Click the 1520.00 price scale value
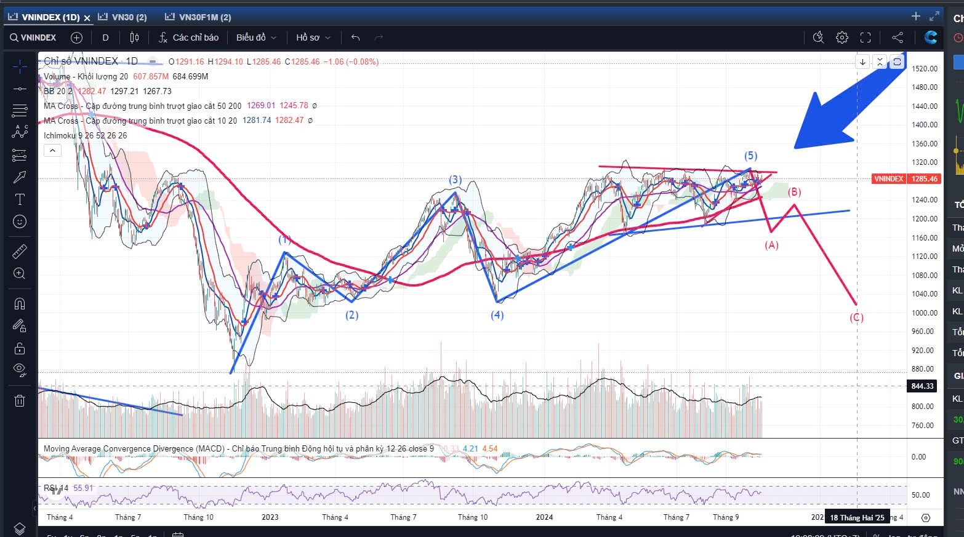The width and height of the screenshot is (964, 537). click(925, 68)
